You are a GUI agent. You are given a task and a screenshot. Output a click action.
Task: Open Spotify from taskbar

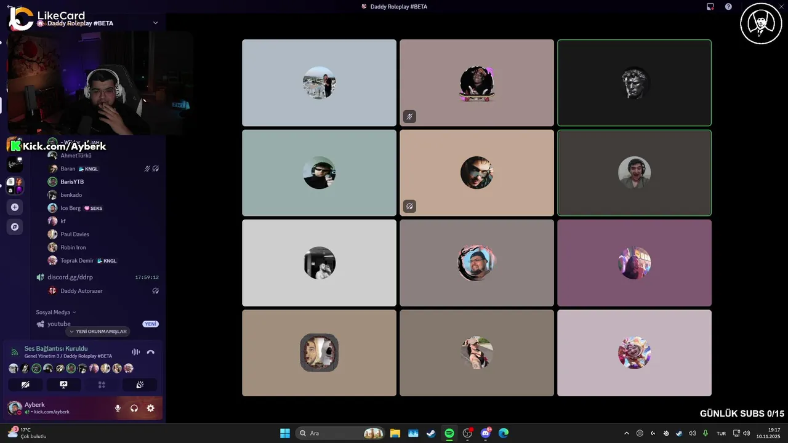pos(449,433)
